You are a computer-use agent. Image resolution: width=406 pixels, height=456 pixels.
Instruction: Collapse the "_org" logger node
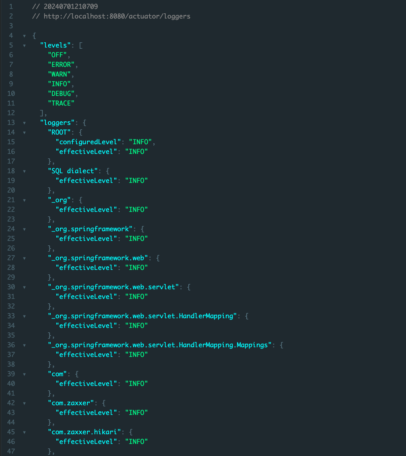[x=25, y=200]
